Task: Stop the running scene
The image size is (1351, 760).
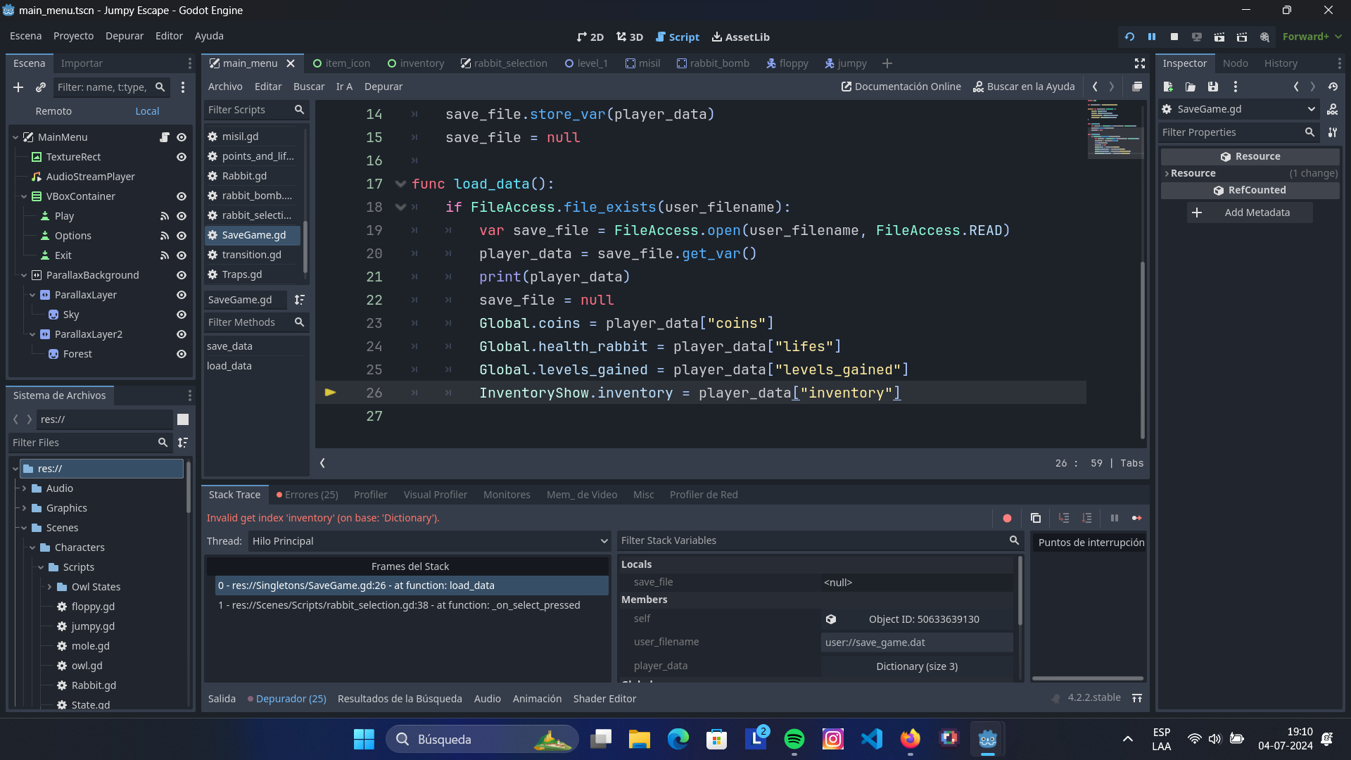Action: pos(1174,37)
